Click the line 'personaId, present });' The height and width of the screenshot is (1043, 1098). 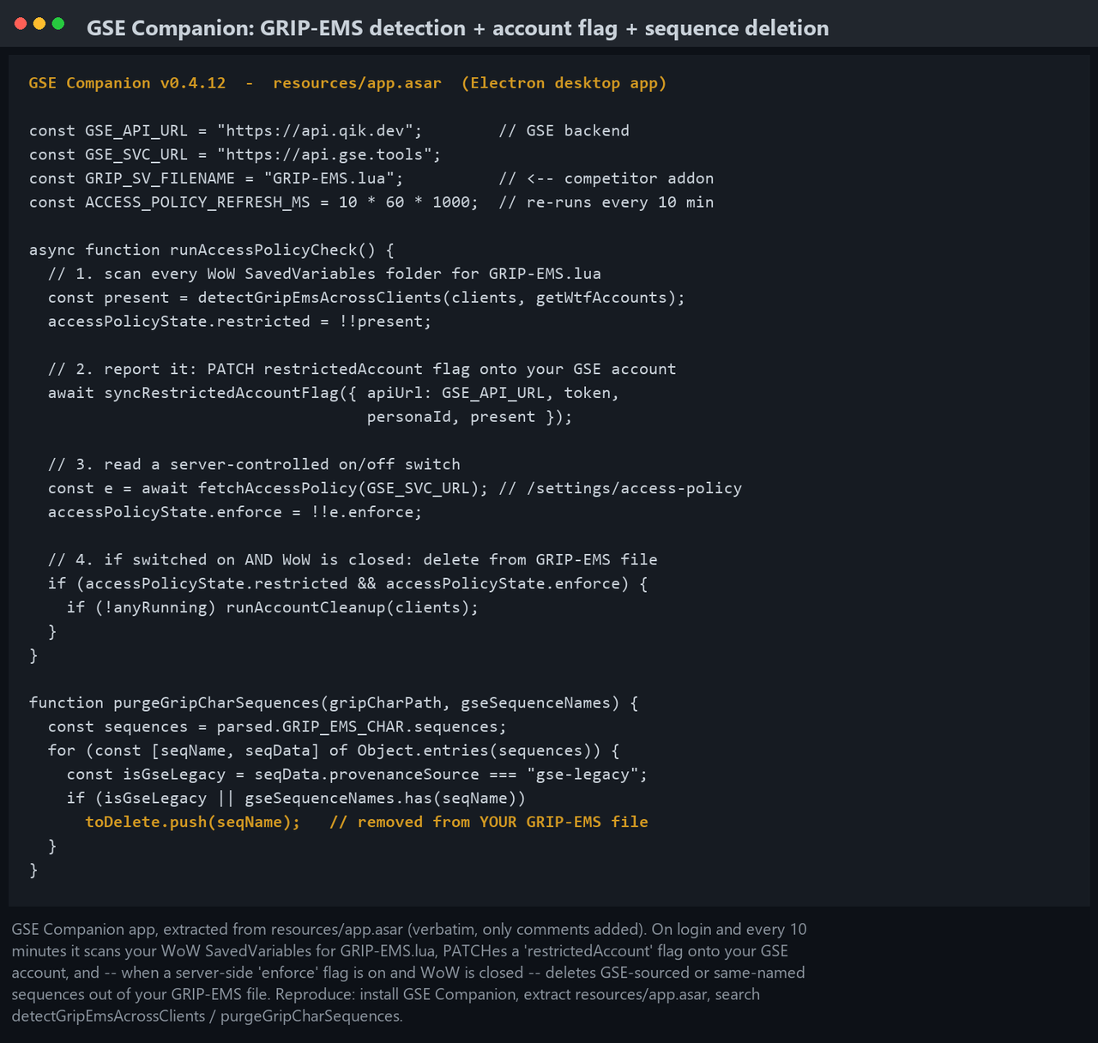(470, 417)
